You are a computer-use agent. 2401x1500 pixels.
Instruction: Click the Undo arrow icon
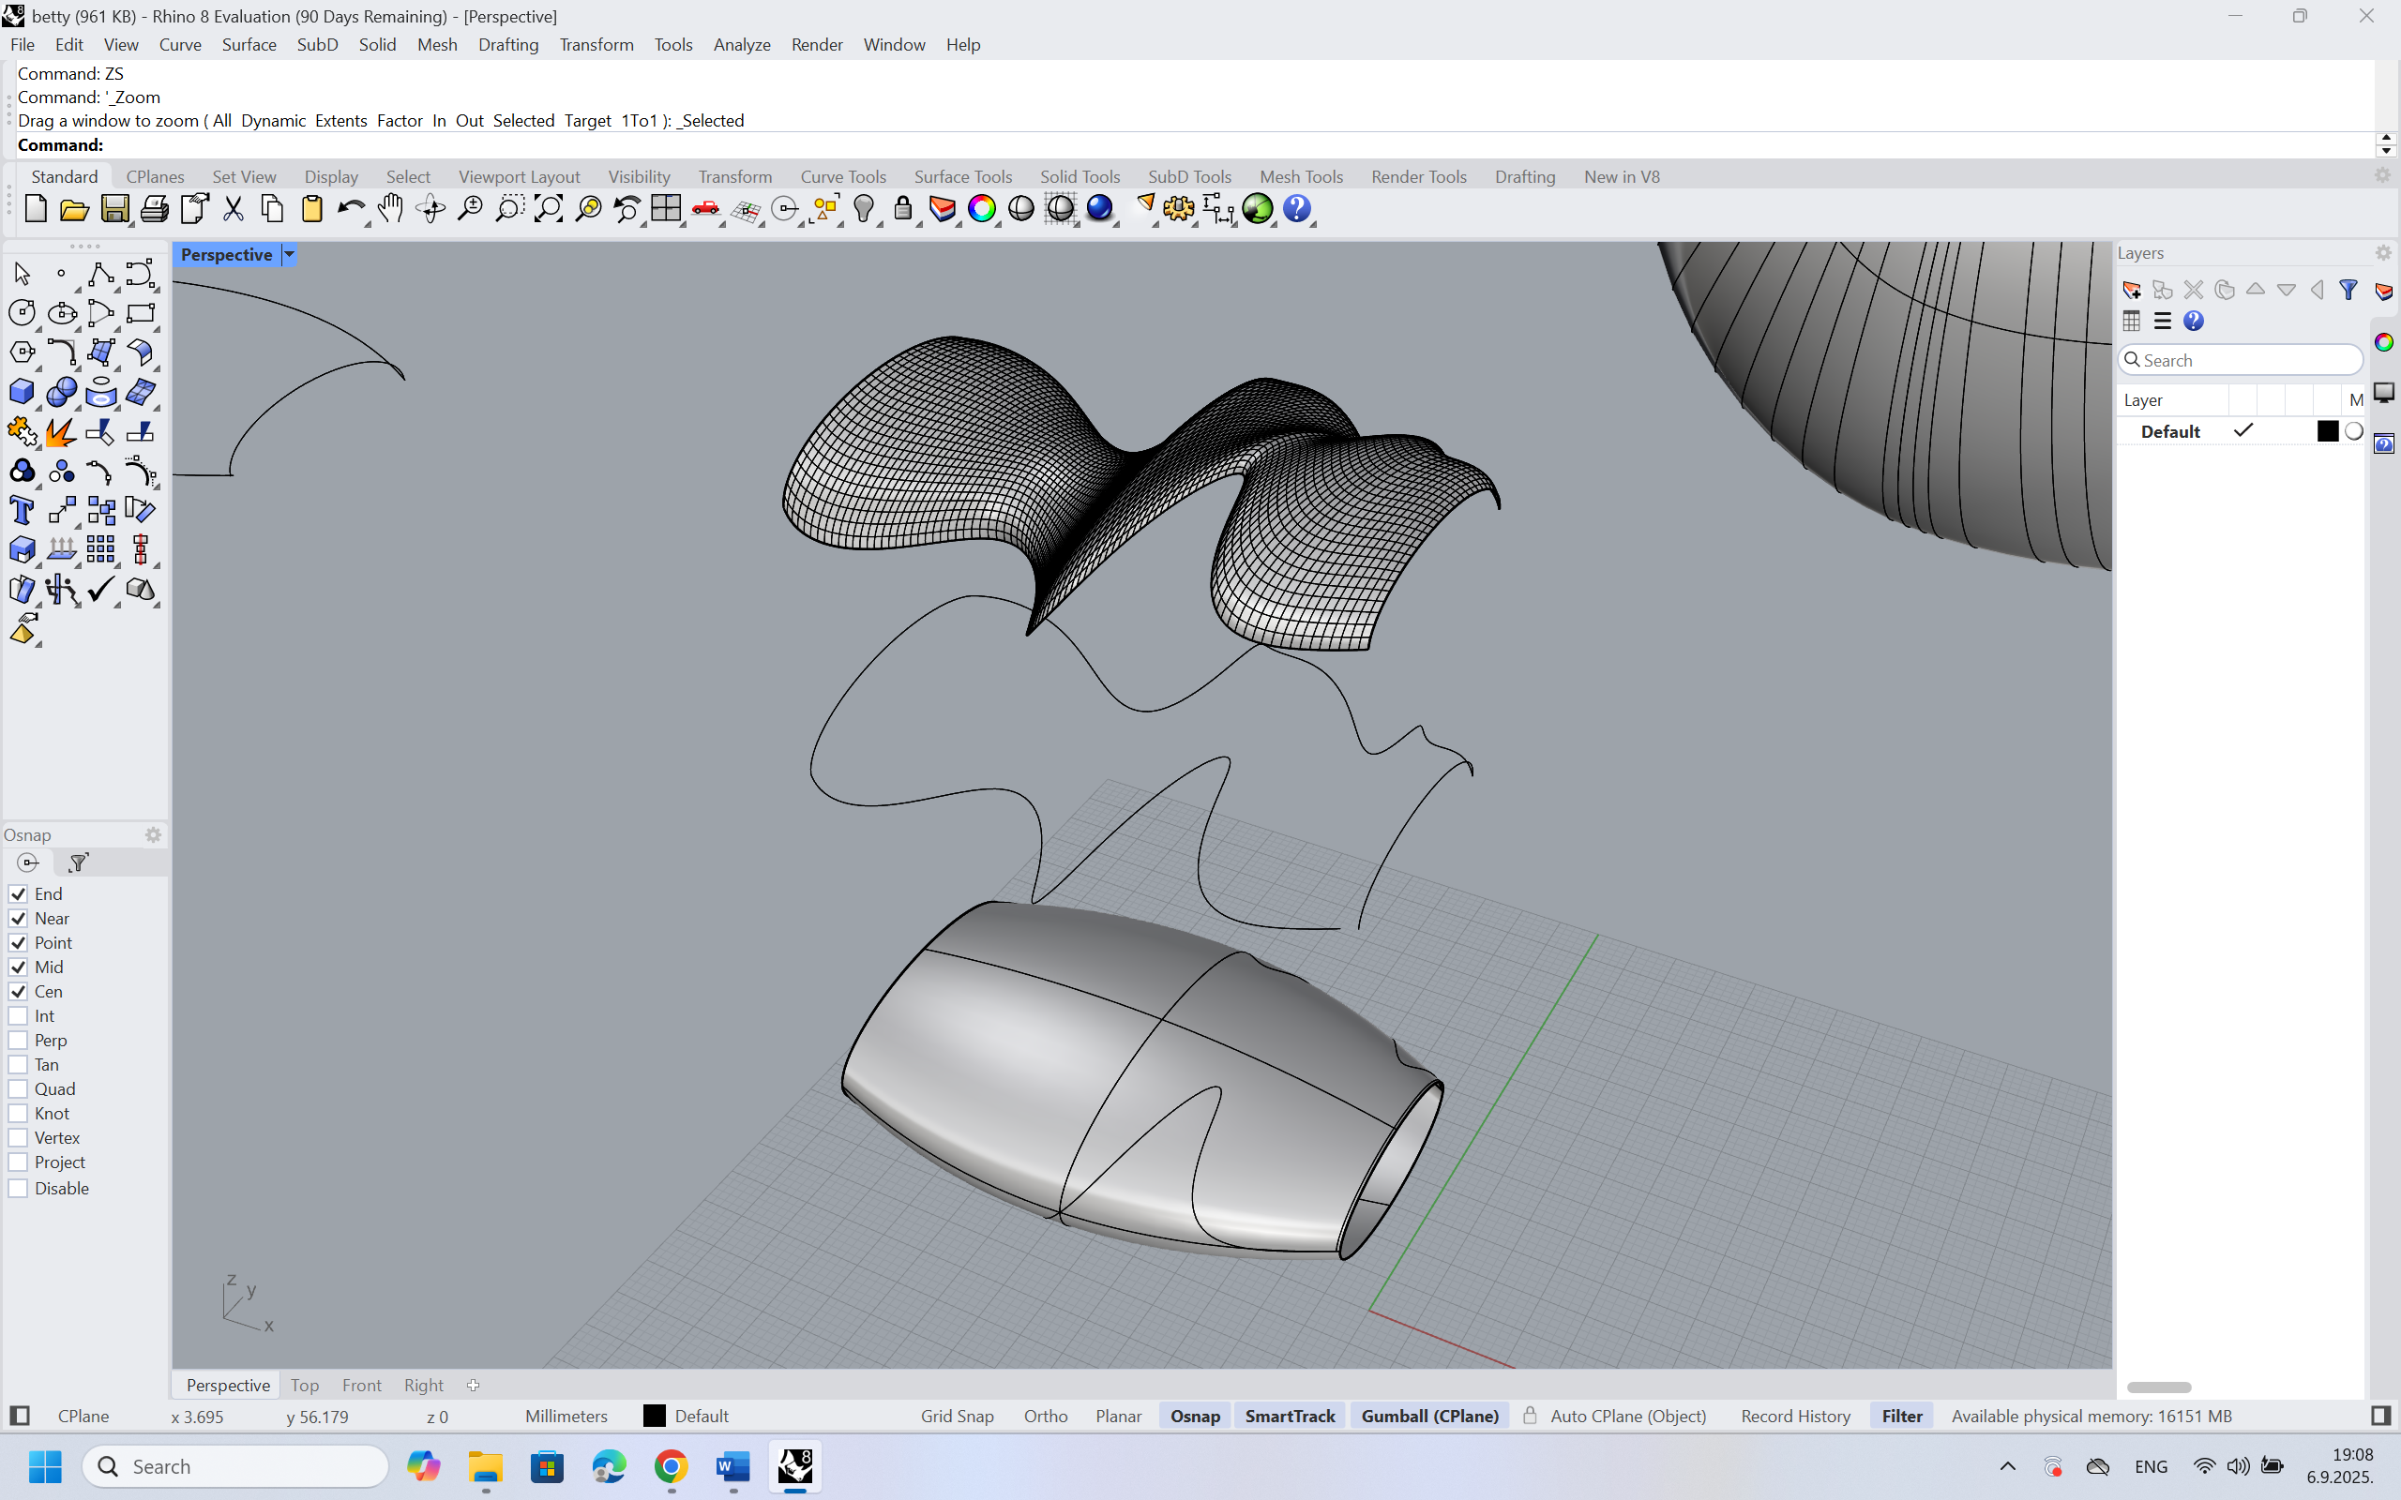point(350,209)
